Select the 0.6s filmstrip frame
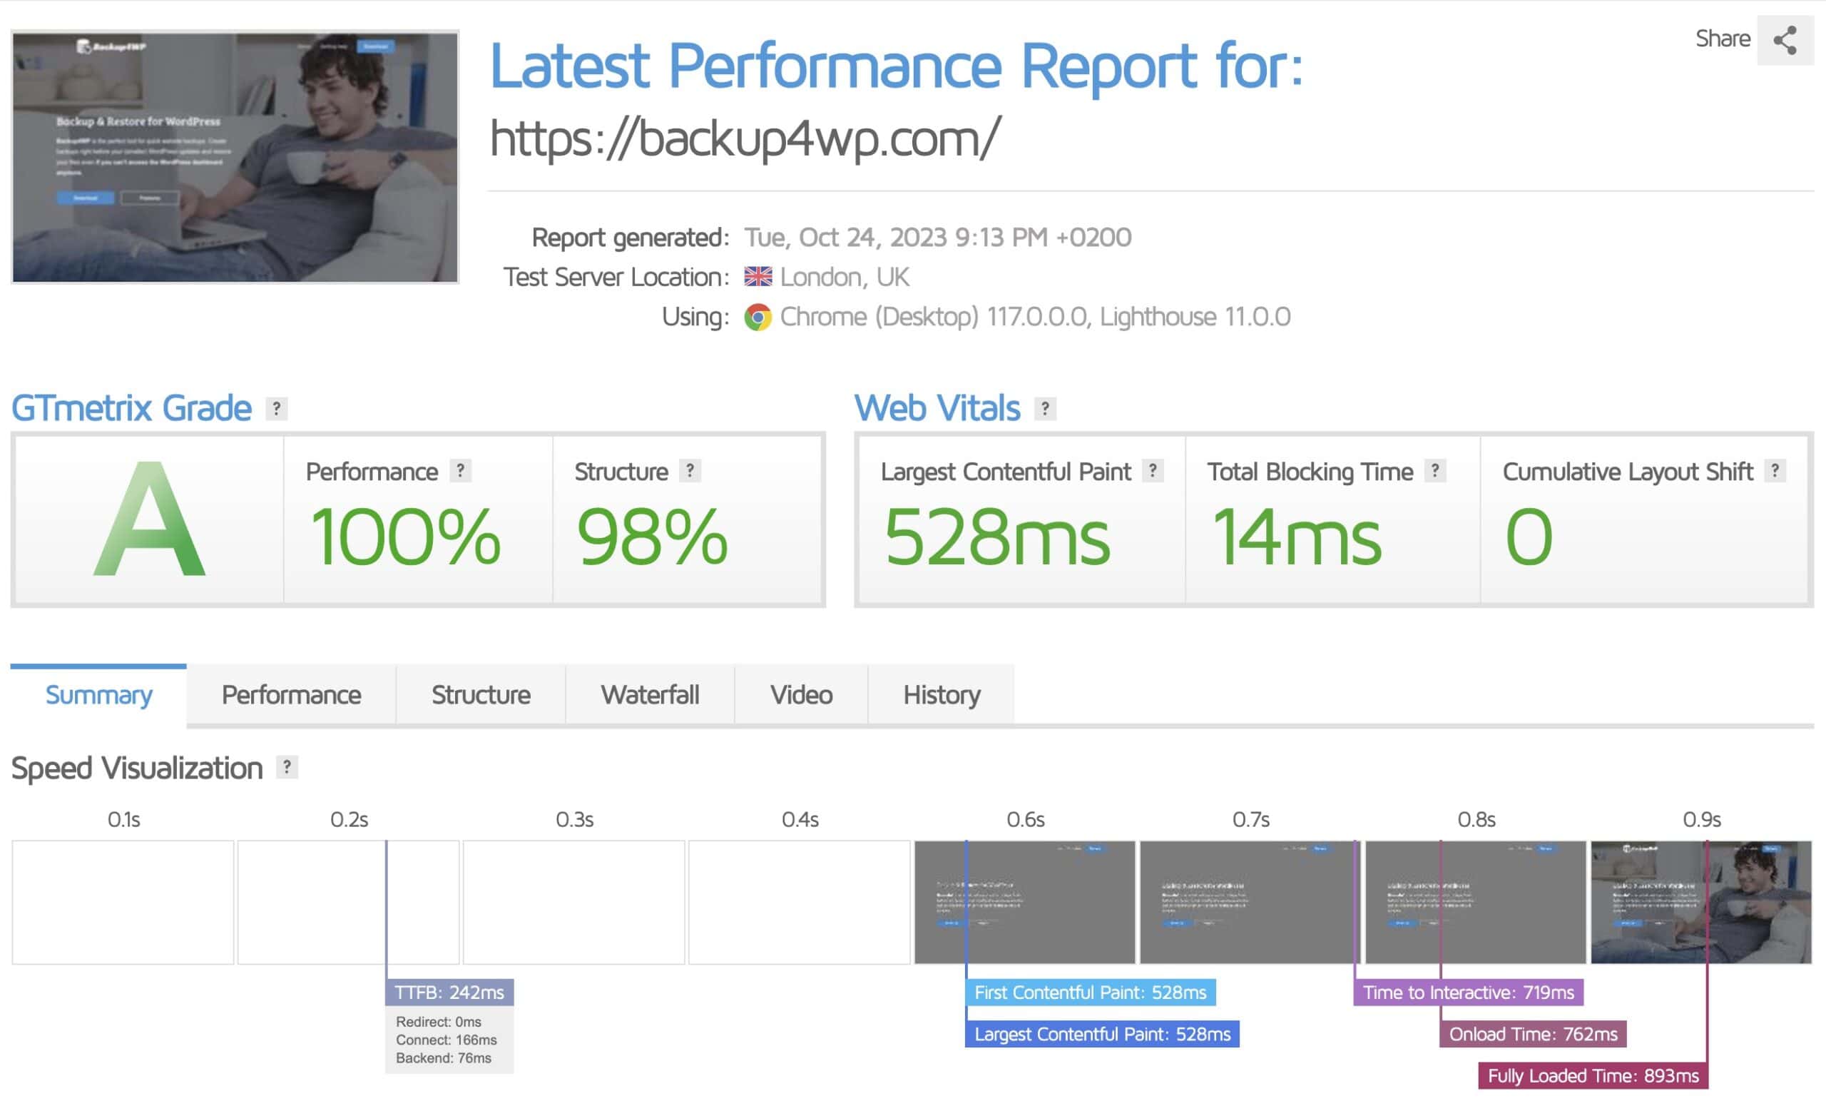Viewport: 1826px width, 1101px height. 1025,903
